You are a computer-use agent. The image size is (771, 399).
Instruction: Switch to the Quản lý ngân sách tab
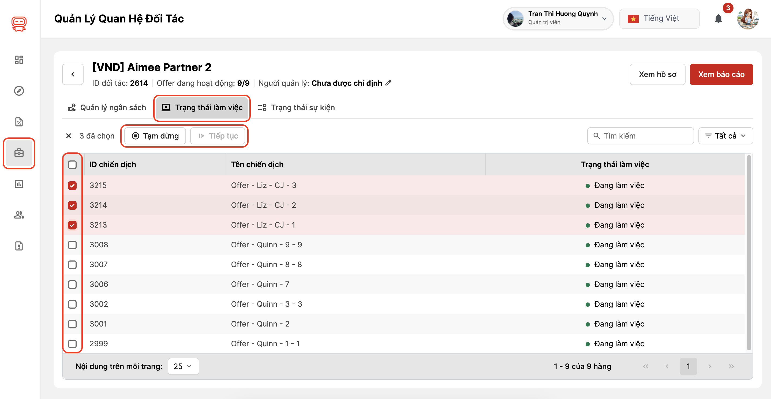pos(107,108)
